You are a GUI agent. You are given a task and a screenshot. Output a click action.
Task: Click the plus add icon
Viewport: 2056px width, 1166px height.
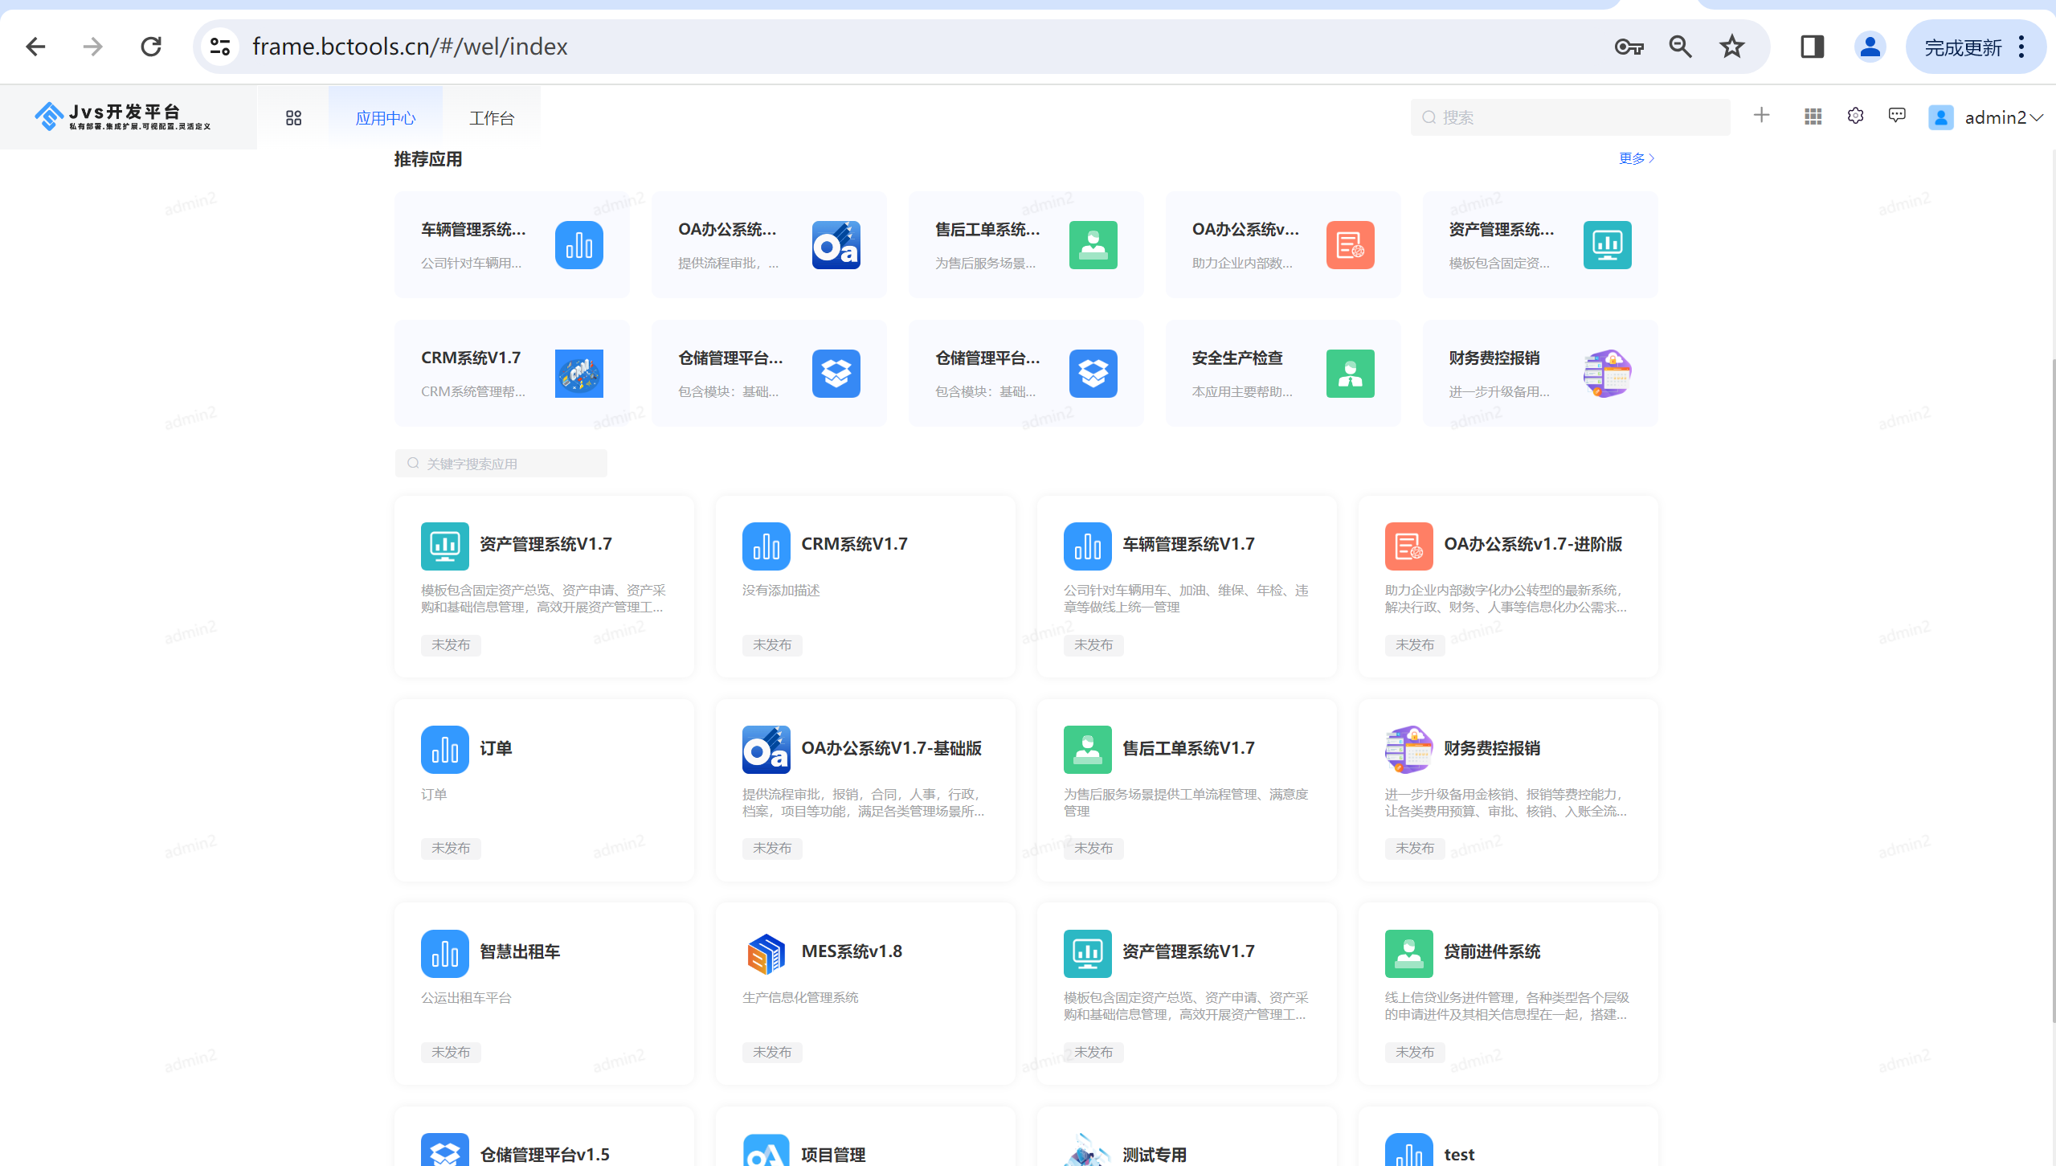click(x=1762, y=116)
